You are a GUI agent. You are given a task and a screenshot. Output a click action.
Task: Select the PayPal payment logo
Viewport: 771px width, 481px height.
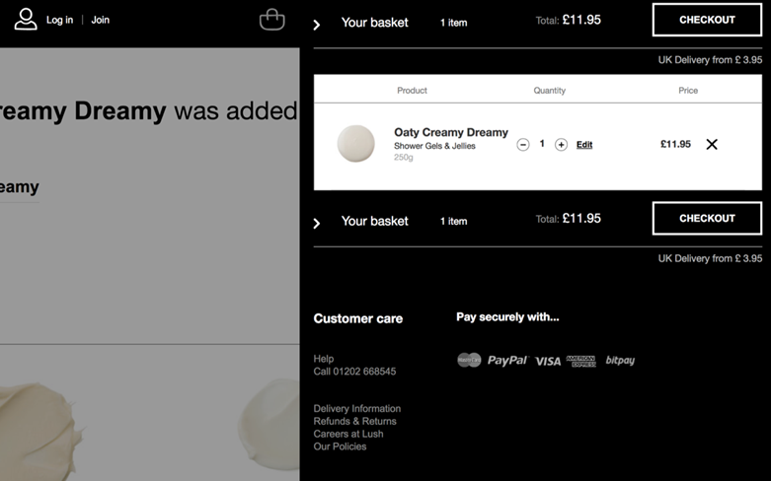click(507, 361)
